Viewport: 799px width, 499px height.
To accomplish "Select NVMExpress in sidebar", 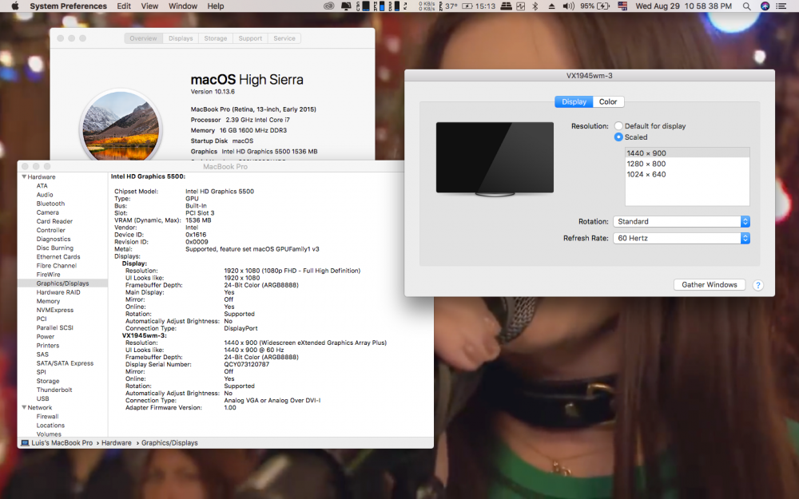I will (x=54, y=310).
